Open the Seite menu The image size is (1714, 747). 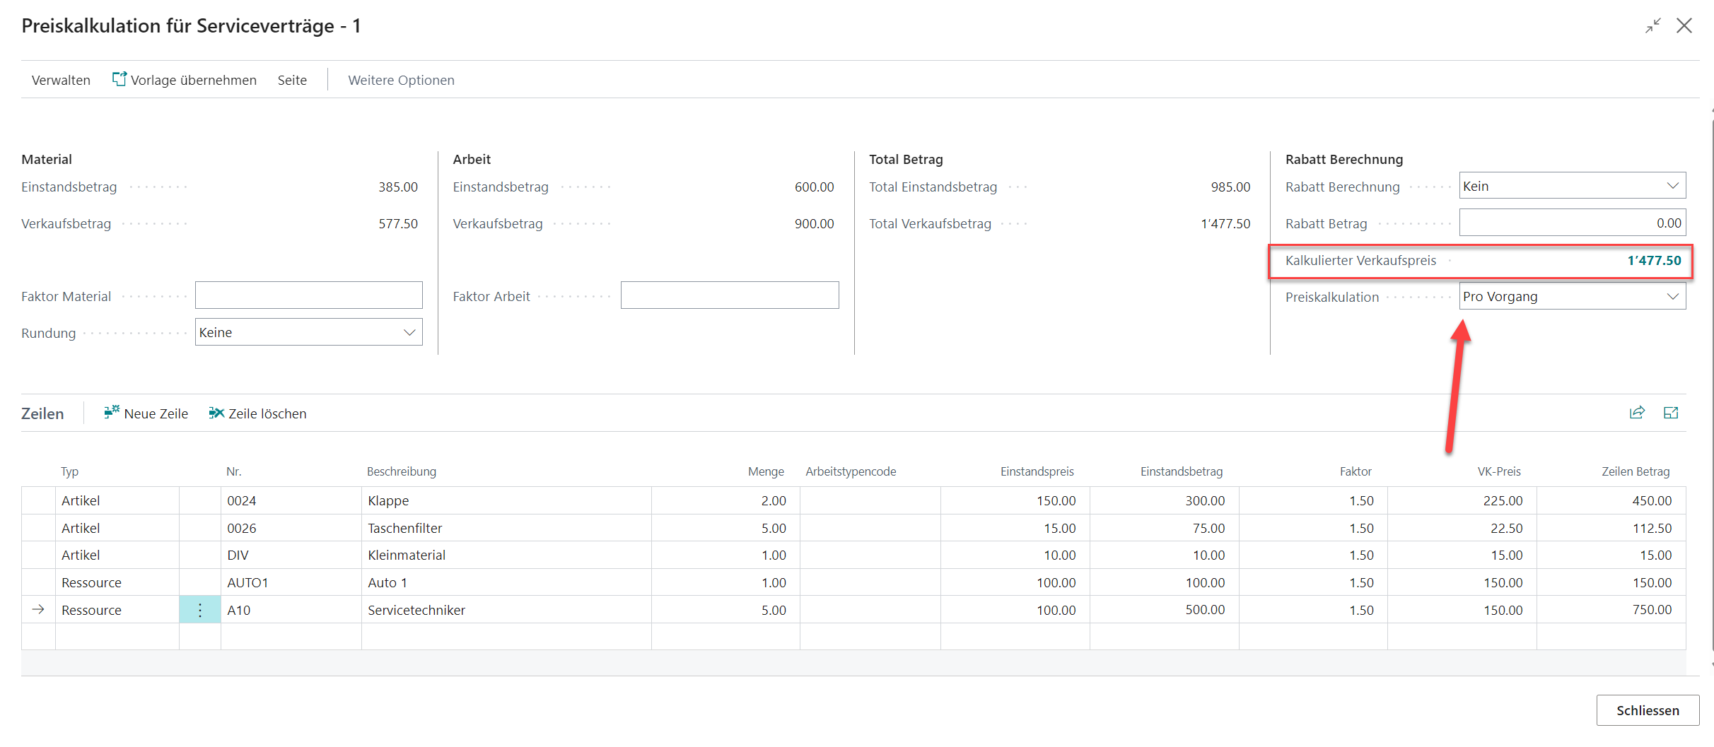pos(292,80)
